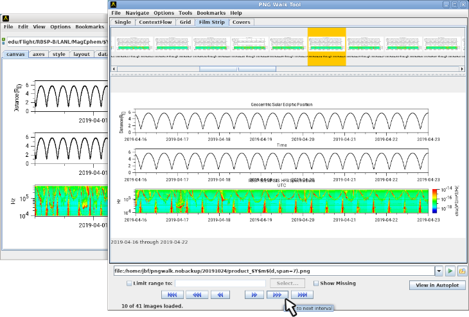Click the Limit range text input field
This screenshot has width=469, height=317.
(220, 283)
